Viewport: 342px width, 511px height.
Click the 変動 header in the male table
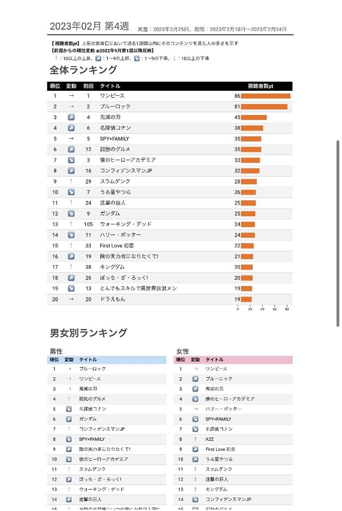[69, 359]
